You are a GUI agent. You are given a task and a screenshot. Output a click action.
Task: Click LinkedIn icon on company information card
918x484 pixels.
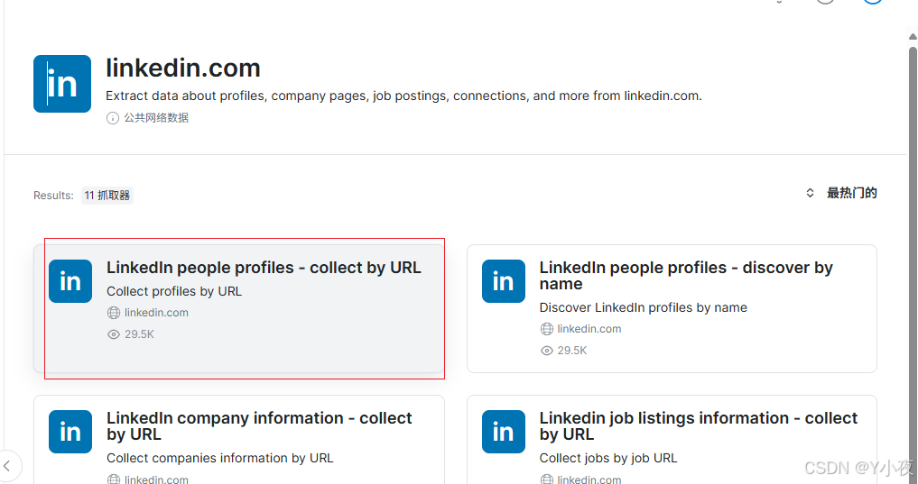[70, 432]
